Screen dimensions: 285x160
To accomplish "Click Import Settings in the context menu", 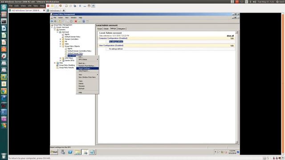I will point(87,68).
